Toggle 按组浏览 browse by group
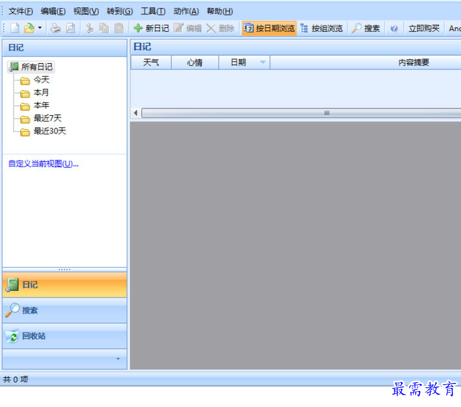The width and height of the screenshot is (461, 407). pyautogui.click(x=321, y=29)
